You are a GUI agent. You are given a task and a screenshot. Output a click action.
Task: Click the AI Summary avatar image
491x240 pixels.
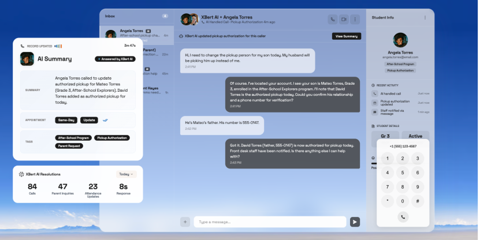[27, 59]
